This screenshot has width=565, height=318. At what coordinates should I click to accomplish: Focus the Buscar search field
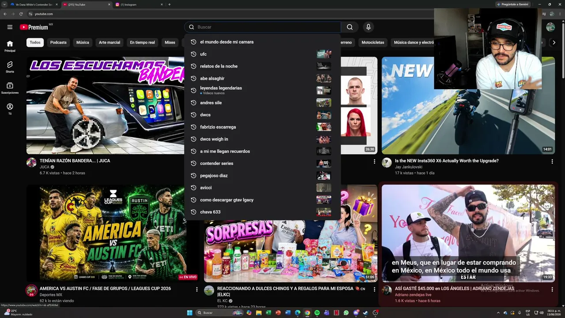(x=263, y=27)
